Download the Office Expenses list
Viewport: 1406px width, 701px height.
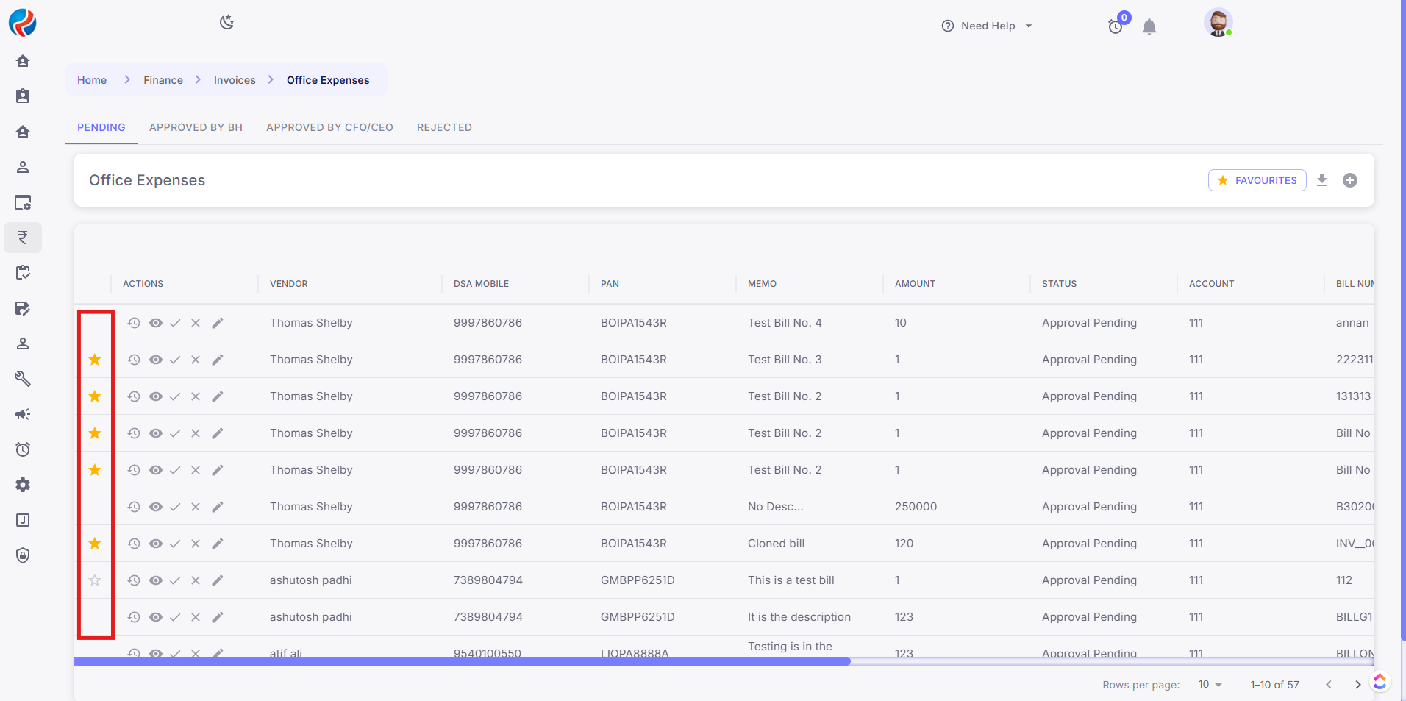[x=1321, y=180]
